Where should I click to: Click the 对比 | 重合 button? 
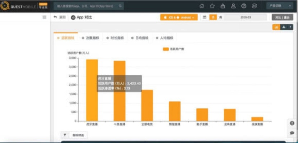click(282, 17)
